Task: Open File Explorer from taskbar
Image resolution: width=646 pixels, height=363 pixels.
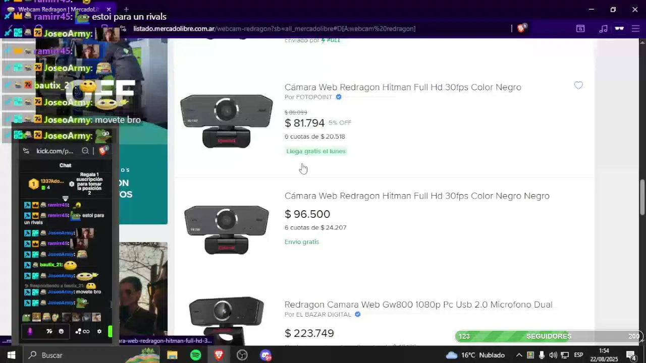Action: (172, 355)
